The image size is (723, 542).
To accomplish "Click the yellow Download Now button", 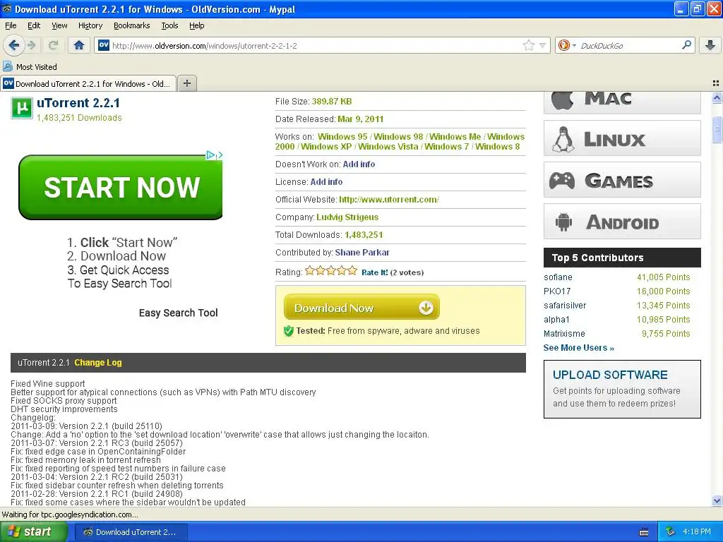I will tap(361, 308).
